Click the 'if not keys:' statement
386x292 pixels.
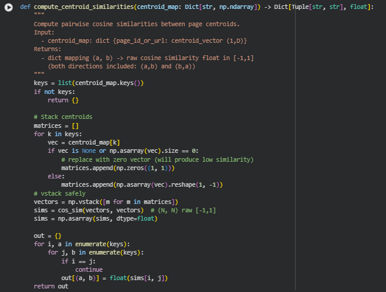tap(54, 92)
